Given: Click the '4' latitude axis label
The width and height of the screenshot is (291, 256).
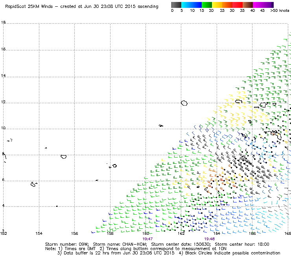Looking at the screenshot, I should click(3, 206).
